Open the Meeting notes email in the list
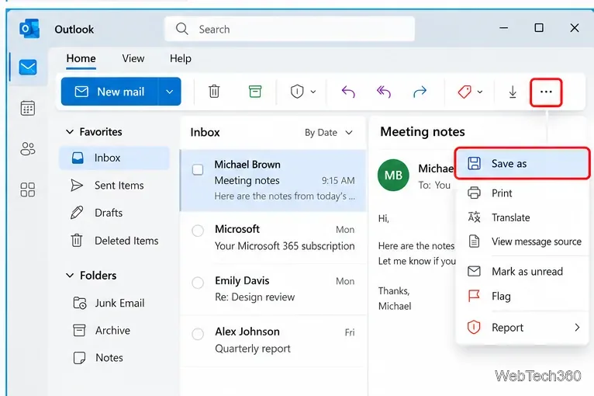Viewport: 594px width, 396px height. coord(273,180)
